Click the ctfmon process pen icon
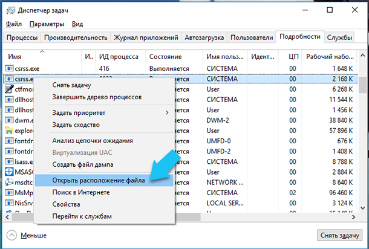This screenshot has width=369, height=249. click(x=9, y=89)
